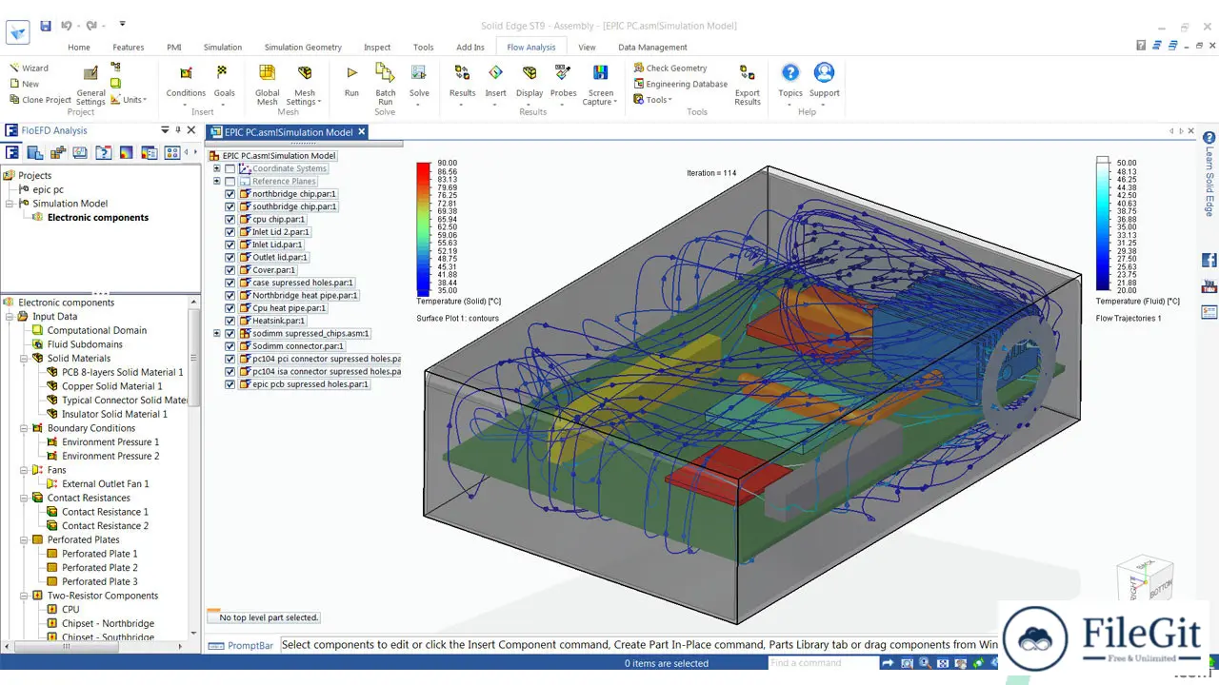Click the fluid temperature color legend
This screenshot has height=685, width=1219.
pos(1103,224)
